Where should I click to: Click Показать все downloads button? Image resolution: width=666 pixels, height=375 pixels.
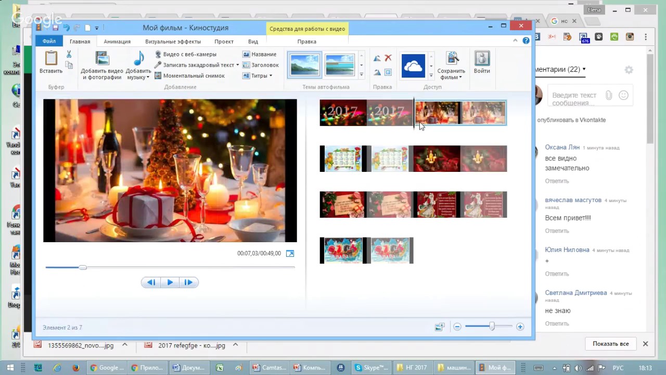tap(610, 344)
